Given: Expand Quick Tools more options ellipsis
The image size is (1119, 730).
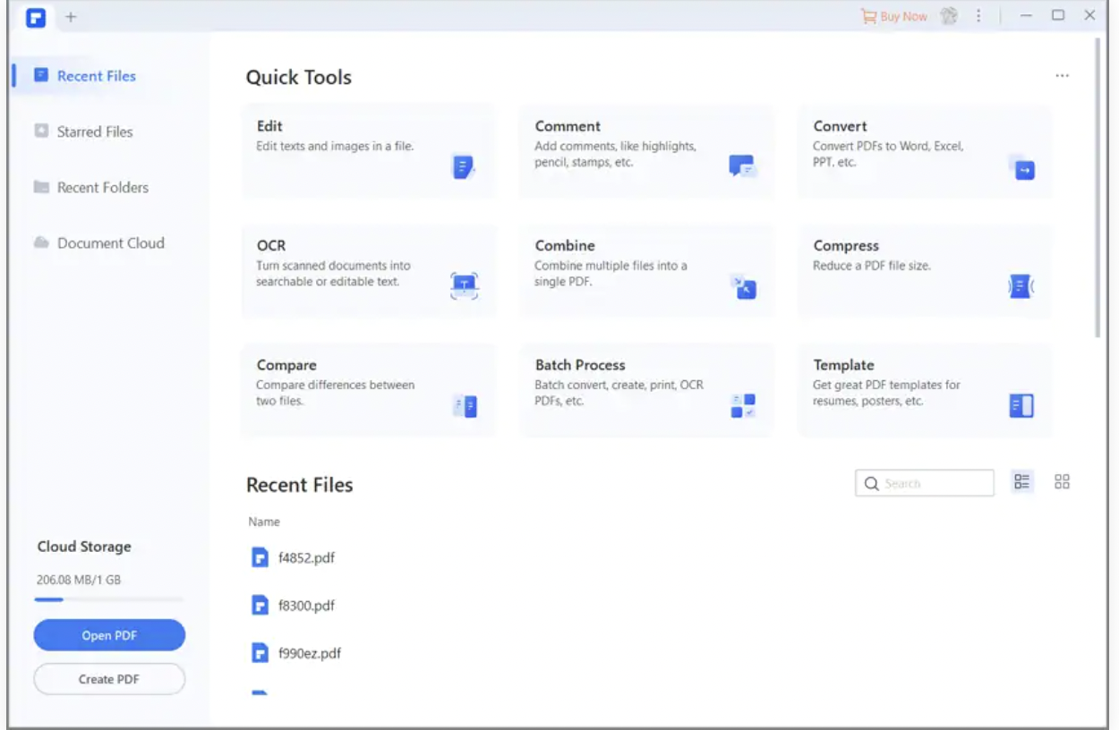Looking at the screenshot, I should (1062, 76).
